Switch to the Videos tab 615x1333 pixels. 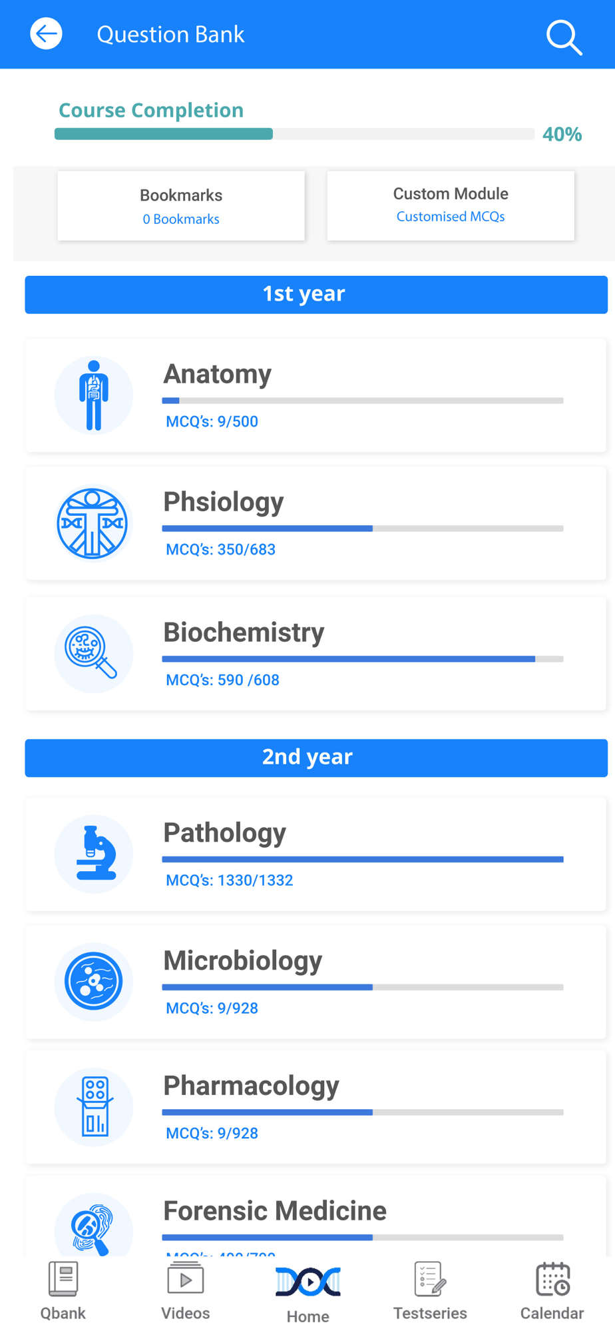coord(186,1291)
